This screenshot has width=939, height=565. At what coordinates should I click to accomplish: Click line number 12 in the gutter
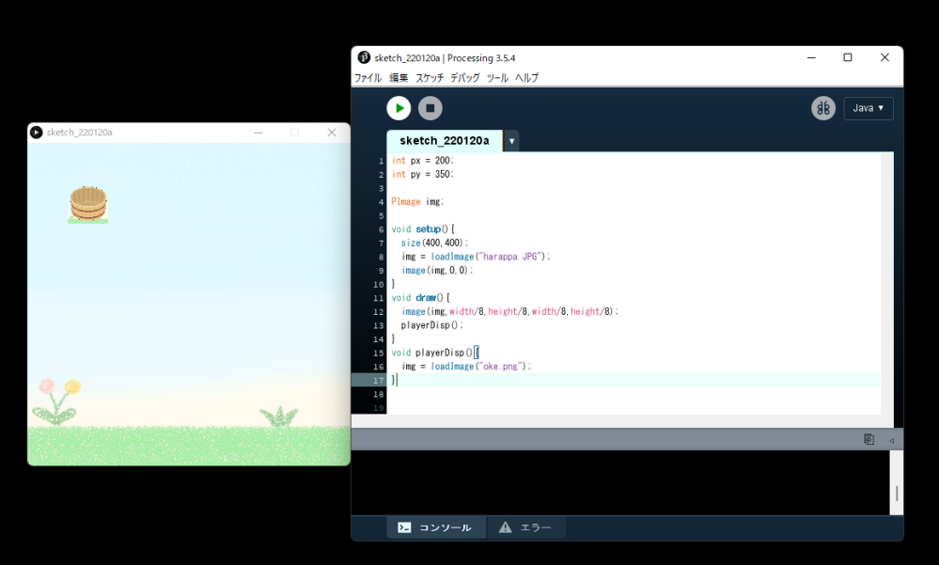pos(379,311)
